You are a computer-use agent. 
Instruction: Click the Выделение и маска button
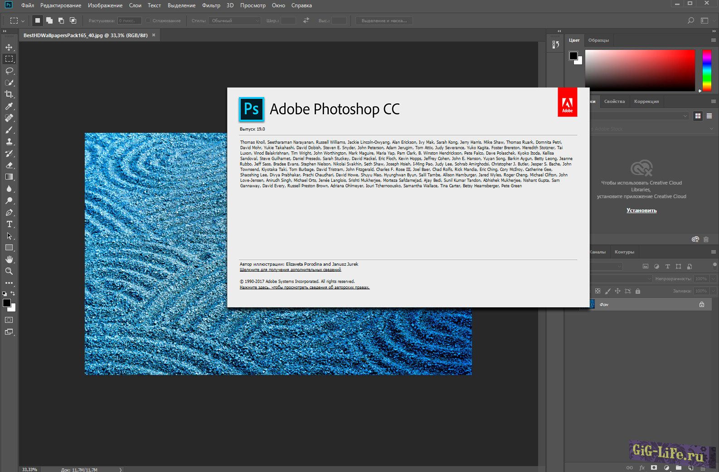[x=384, y=21]
